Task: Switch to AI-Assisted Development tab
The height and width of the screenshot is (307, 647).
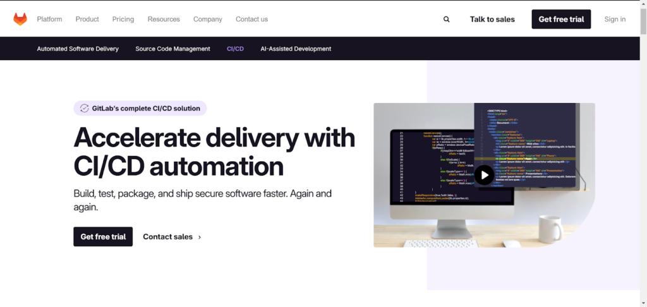Action: (x=296, y=49)
